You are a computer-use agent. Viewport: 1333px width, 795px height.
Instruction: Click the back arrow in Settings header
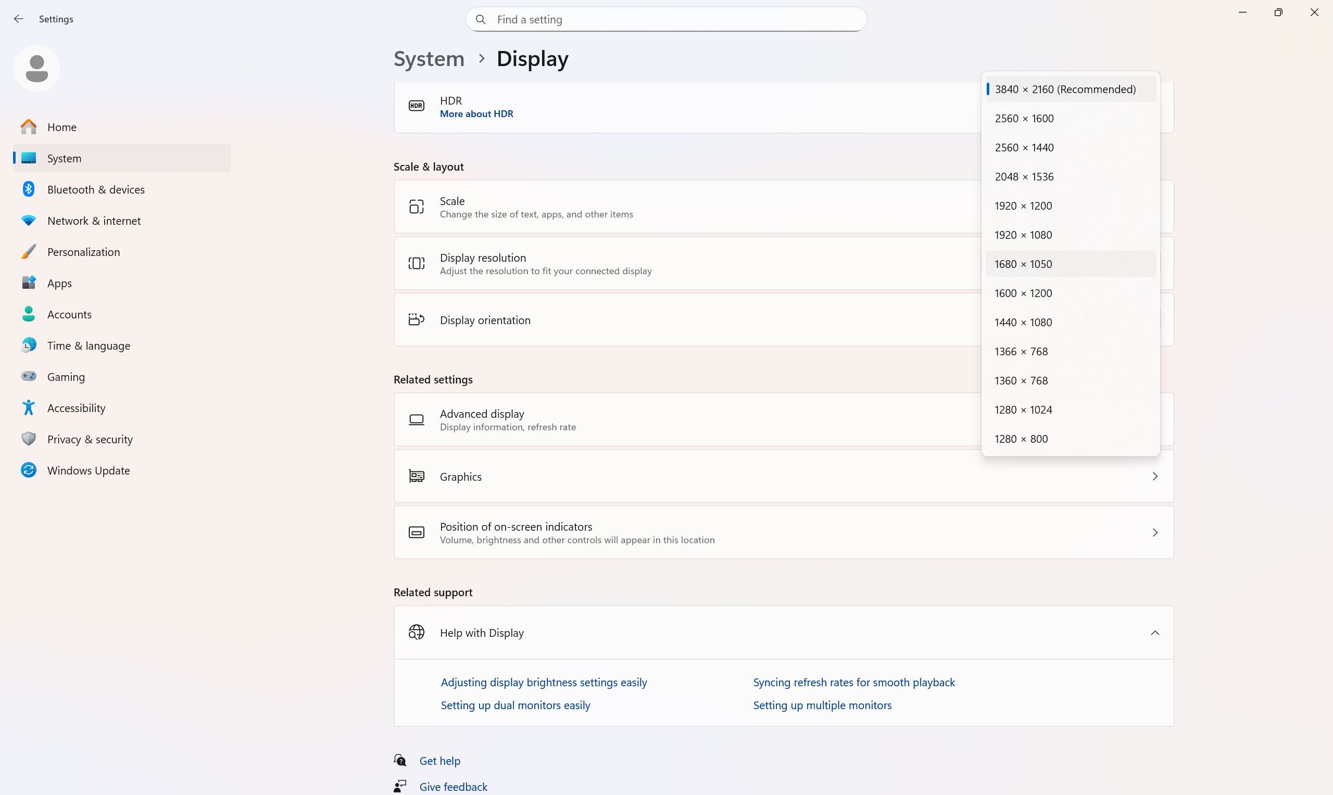[x=19, y=19]
